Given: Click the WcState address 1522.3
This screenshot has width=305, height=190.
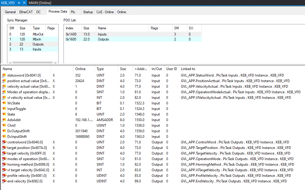Looking at the screenshot, I should 139,103.
